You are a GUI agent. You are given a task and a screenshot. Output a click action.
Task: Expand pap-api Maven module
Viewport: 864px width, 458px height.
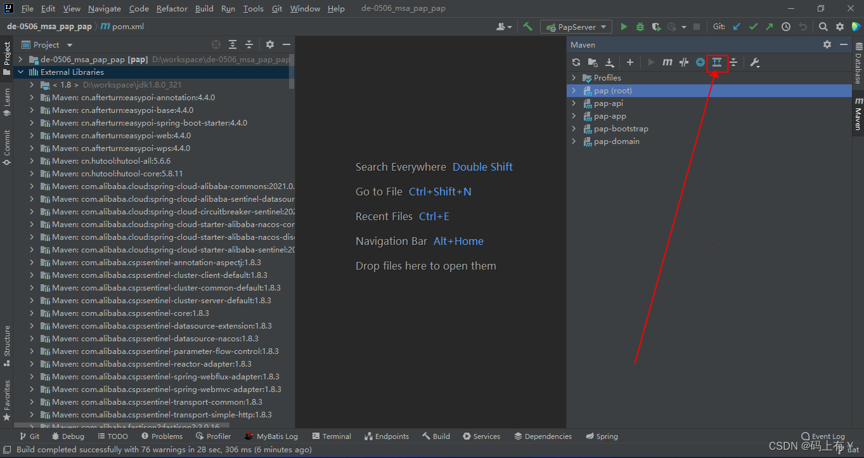point(574,103)
